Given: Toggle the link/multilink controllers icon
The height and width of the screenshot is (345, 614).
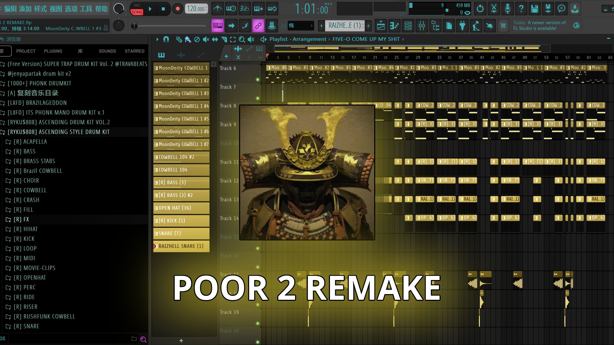Looking at the screenshot, I should click(x=258, y=25).
